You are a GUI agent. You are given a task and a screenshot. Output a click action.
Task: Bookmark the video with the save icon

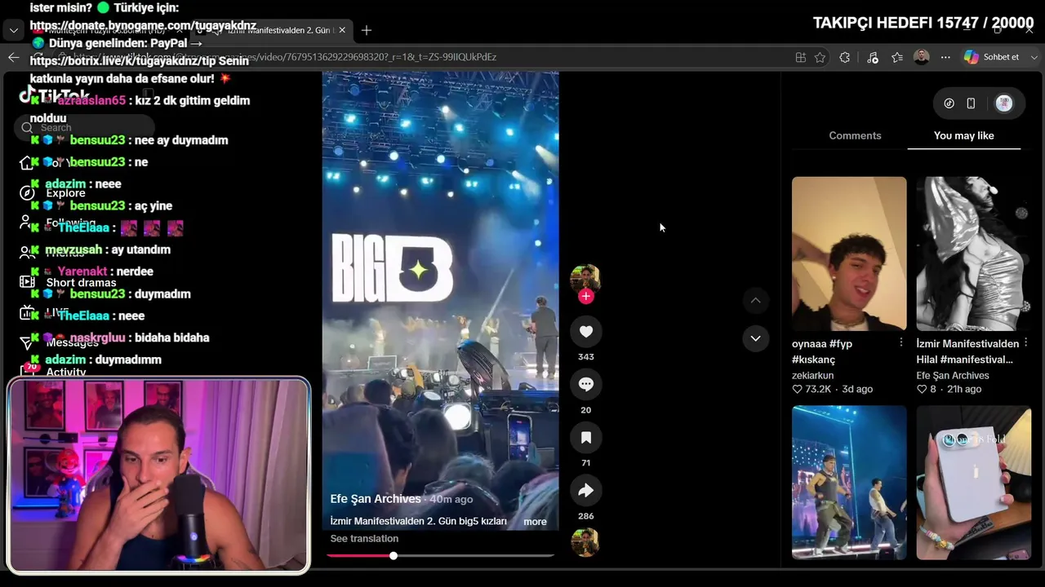(x=585, y=438)
